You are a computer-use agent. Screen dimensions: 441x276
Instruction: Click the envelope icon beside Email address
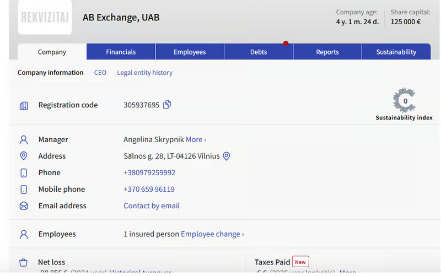click(24, 206)
